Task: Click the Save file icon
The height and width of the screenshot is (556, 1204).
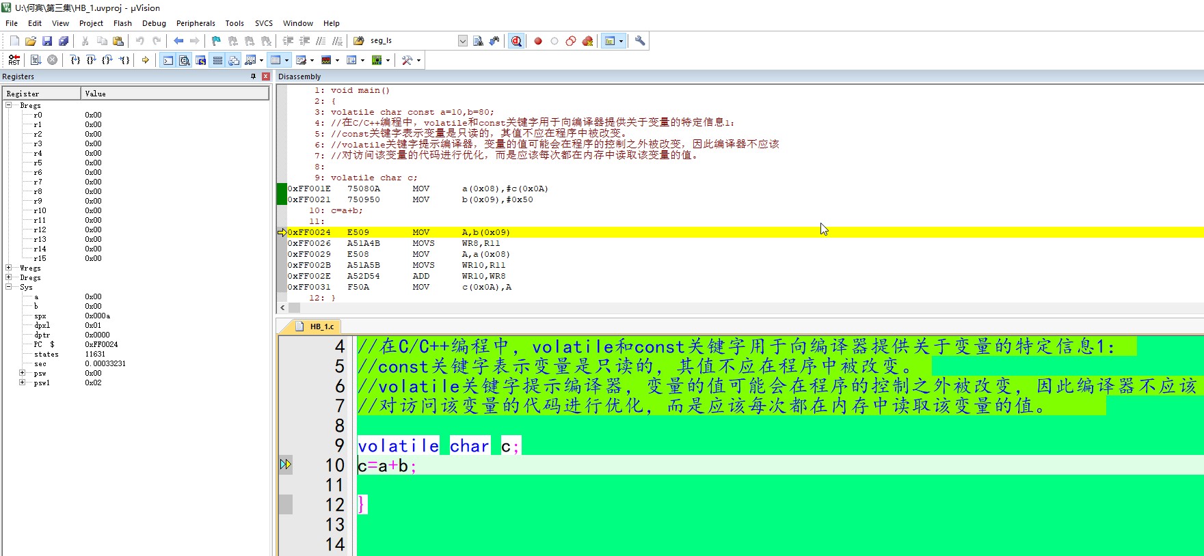Action: (x=47, y=41)
